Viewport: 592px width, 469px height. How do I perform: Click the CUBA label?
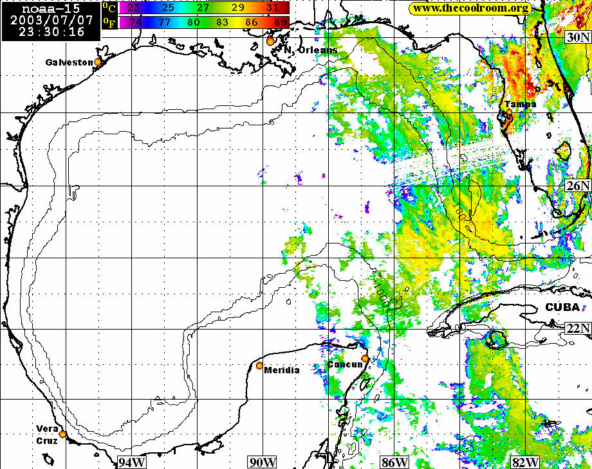coord(562,307)
